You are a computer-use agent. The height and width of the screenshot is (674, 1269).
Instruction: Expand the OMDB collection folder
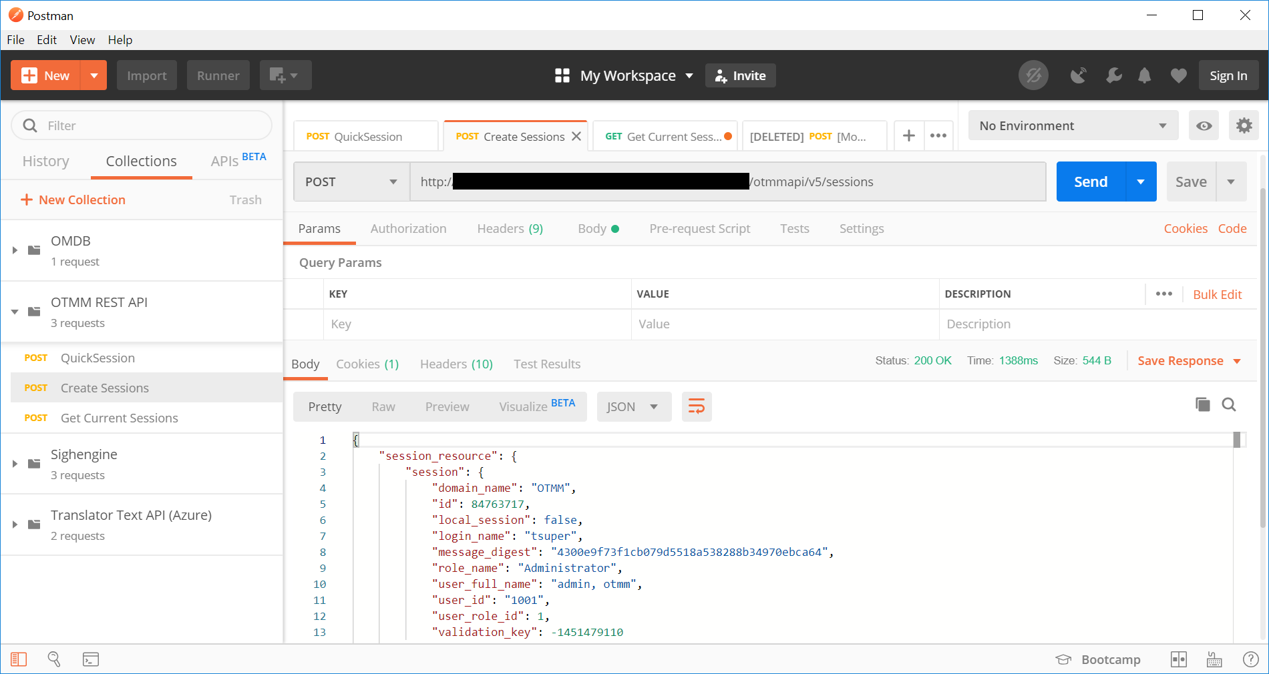[x=15, y=250]
